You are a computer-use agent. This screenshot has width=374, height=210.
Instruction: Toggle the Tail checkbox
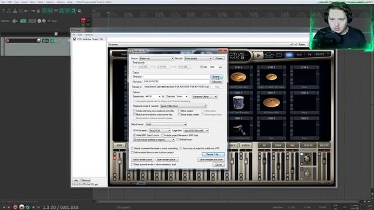click(201, 67)
